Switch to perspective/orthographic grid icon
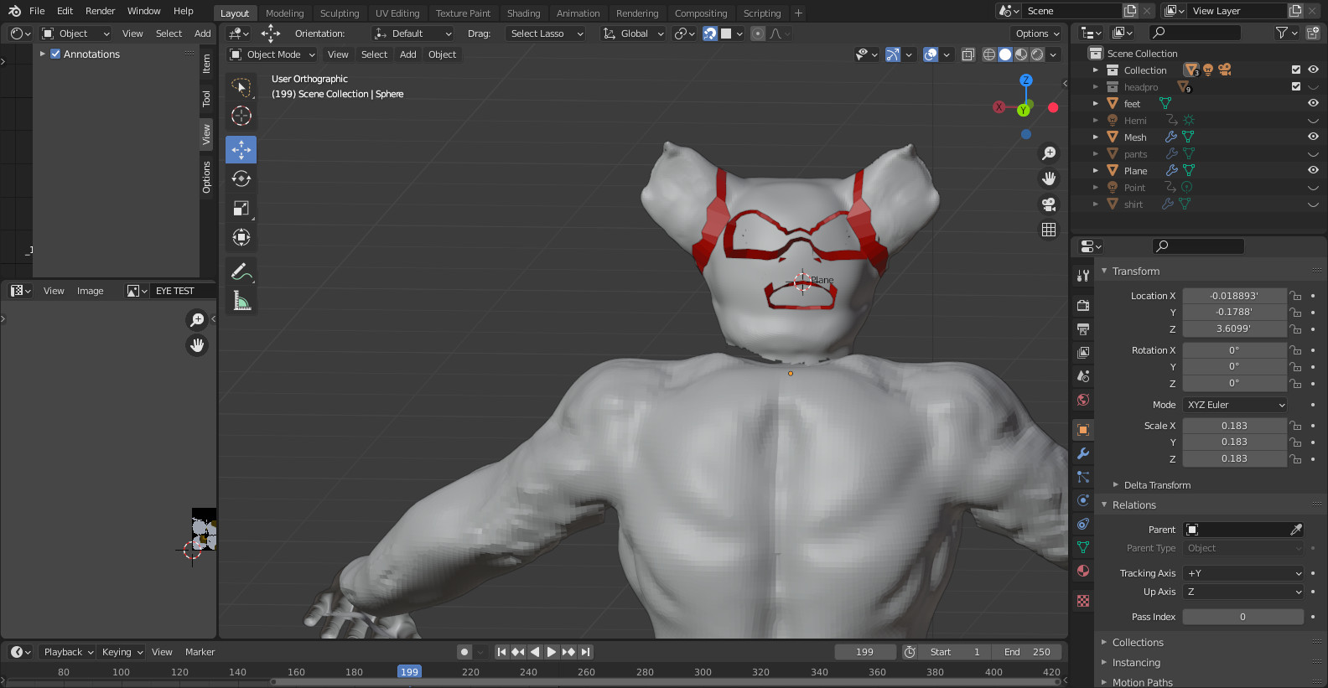Screen dimensions: 1328x688 [1049, 230]
